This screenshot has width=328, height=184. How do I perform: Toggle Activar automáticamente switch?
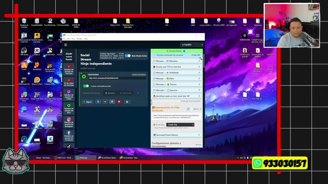86,86
